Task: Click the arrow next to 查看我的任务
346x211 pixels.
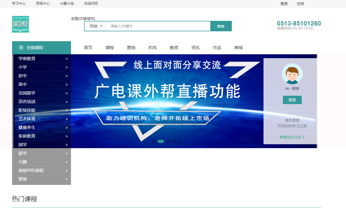Action: pos(303,137)
